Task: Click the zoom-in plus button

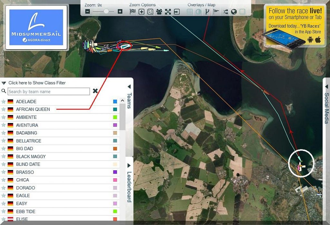Action: pos(120,12)
